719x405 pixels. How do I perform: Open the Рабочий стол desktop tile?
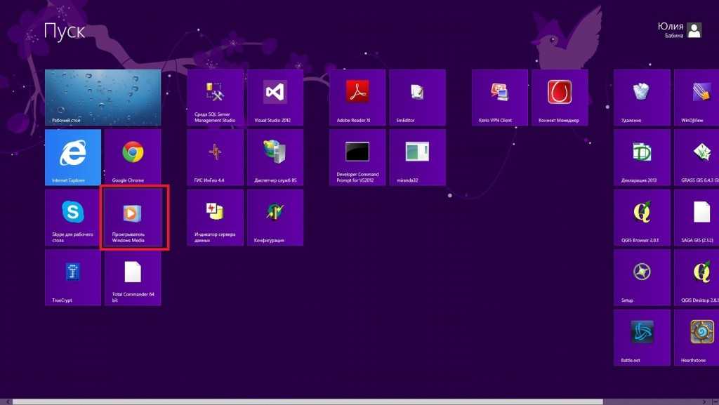point(103,98)
